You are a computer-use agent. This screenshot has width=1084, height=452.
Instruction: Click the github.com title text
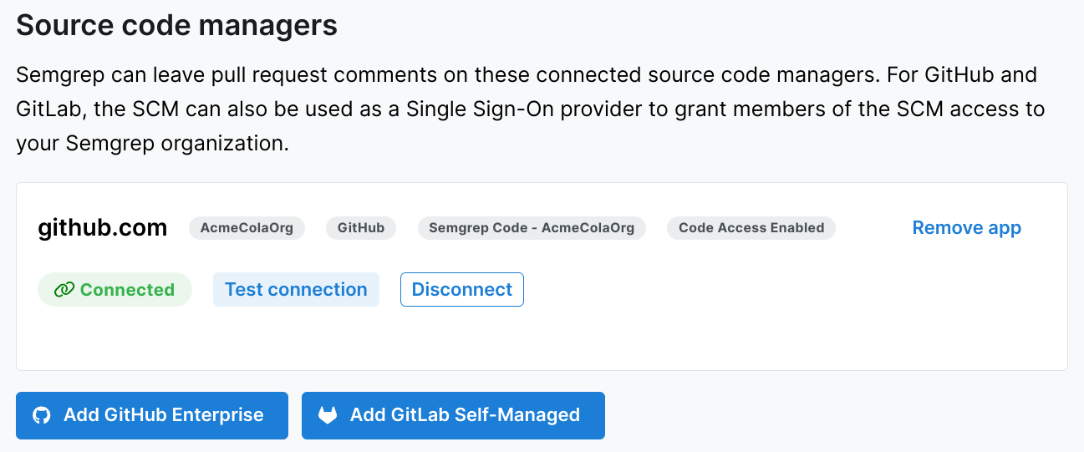[x=103, y=228]
